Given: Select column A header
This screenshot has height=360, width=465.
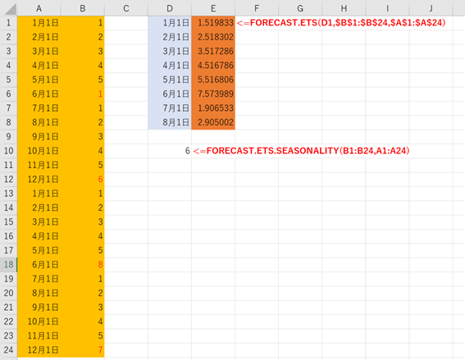Looking at the screenshot, I should (39, 8).
